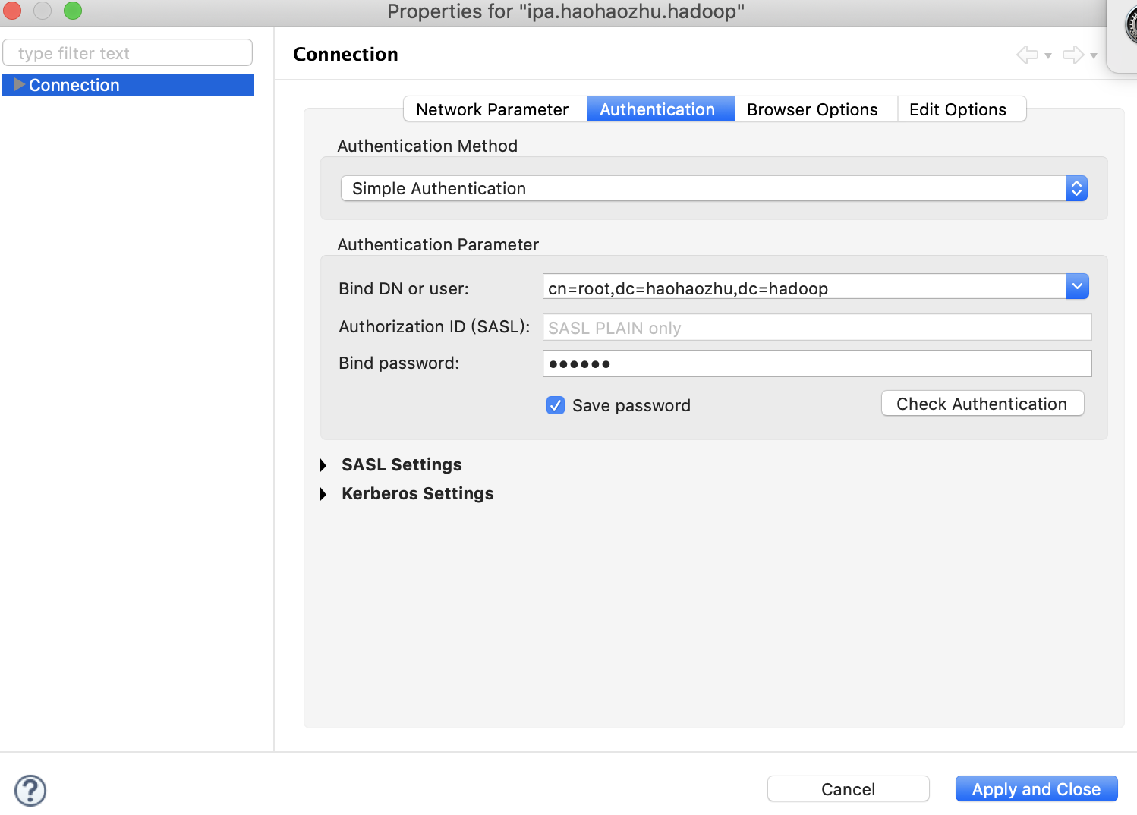Click the Bind DN combo dropdown arrow

1077,286
